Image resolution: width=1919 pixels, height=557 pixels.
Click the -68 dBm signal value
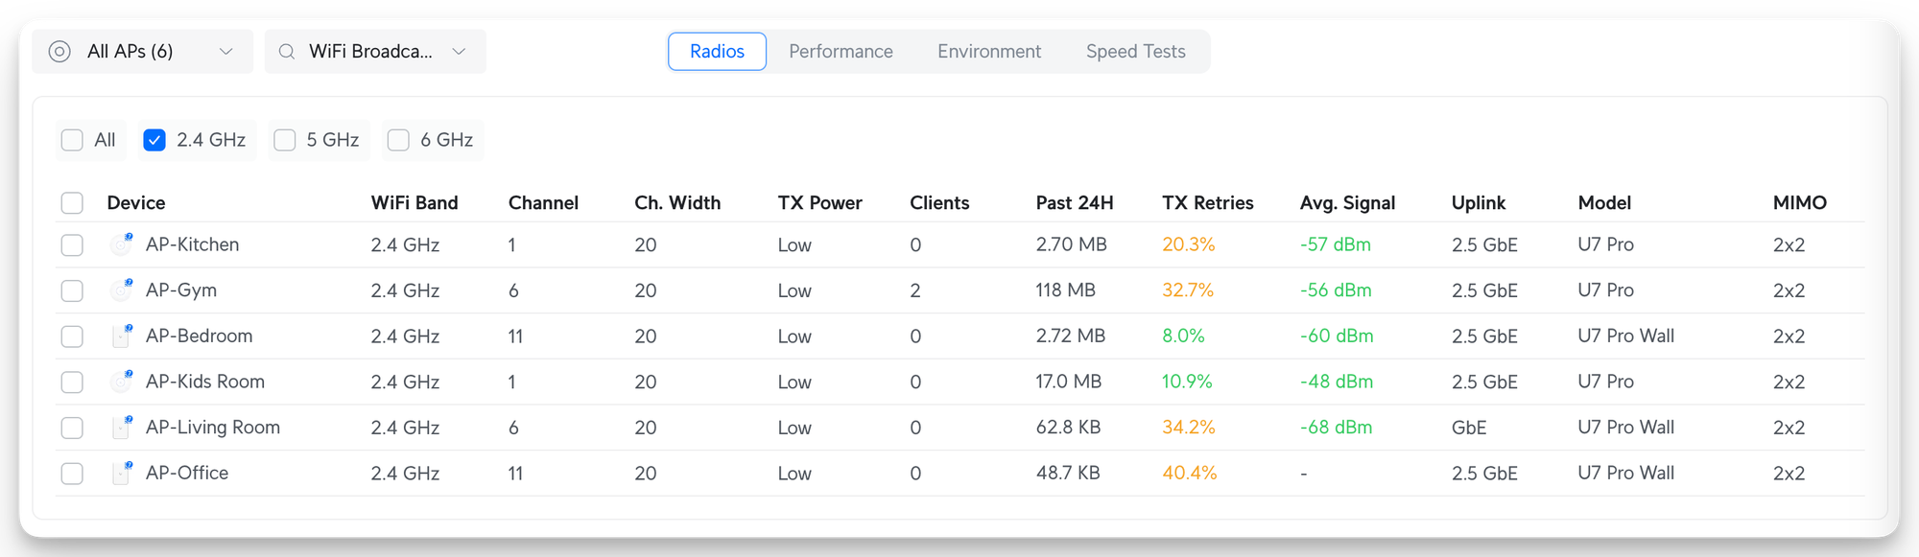[1336, 427]
